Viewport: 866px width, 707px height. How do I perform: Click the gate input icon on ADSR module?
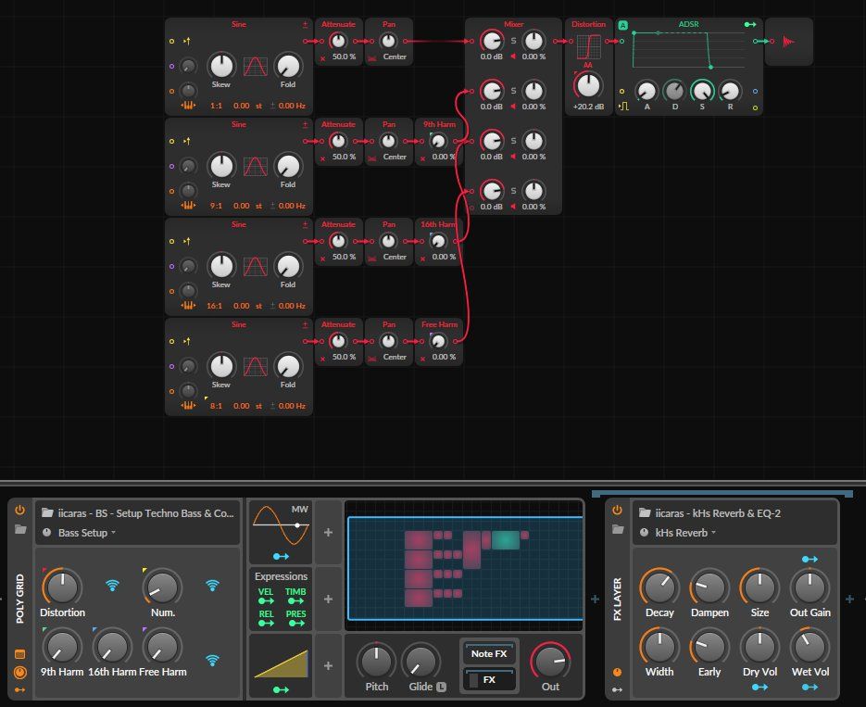(x=624, y=106)
